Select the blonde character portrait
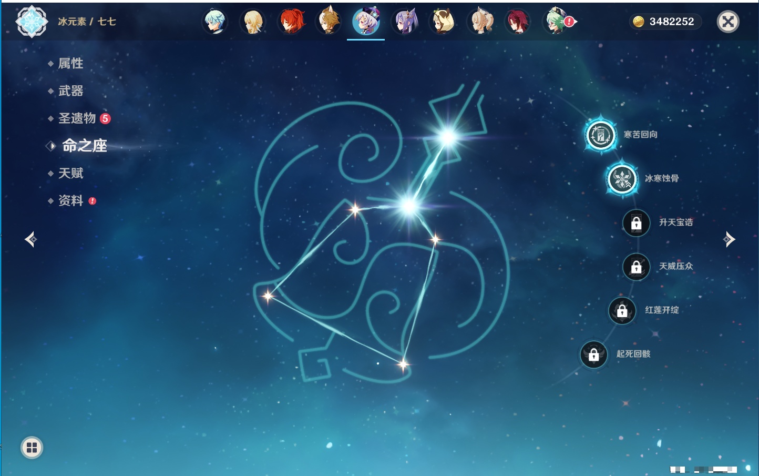The width and height of the screenshot is (759, 476). (x=253, y=22)
